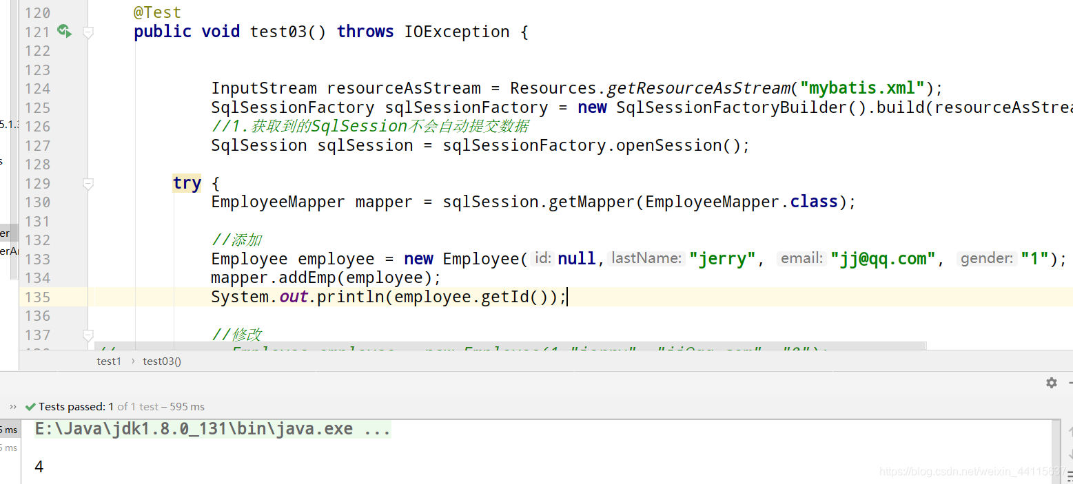This screenshot has height=484, width=1073.
Task: Click the 'email:' parameter hint
Action: coord(801,259)
